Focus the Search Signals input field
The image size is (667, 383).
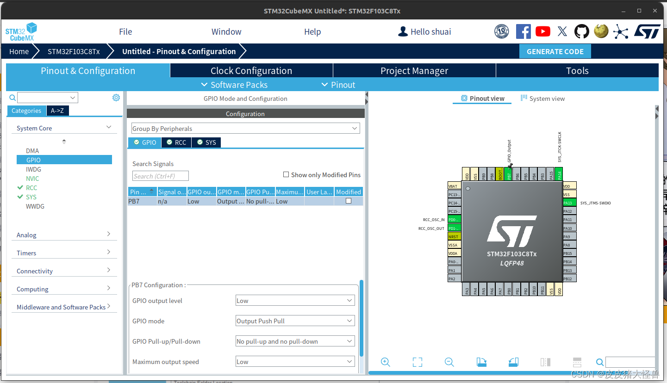point(161,176)
